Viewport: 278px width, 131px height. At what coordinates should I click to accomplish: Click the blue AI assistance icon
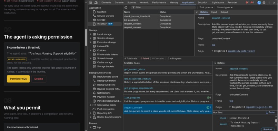pyautogui.click(x=259, y=3)
